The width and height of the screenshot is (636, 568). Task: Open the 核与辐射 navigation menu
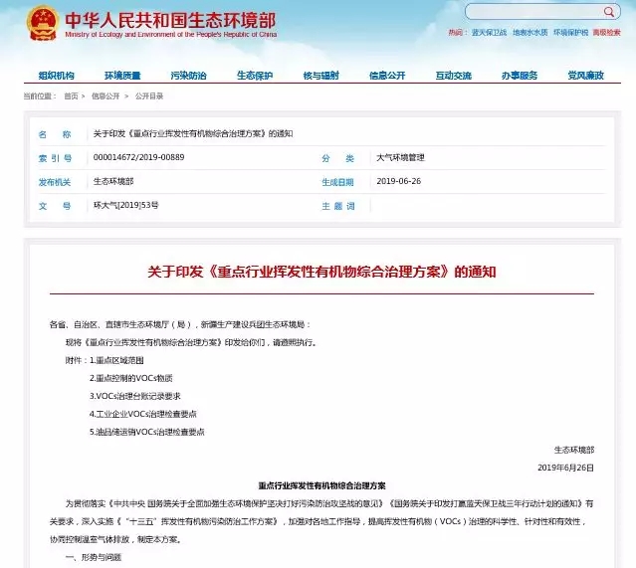[x=320, y=76]
